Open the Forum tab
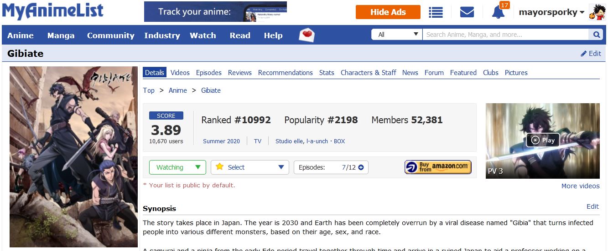This screenshot has width=608, height=251. pyautogui.click(x=434, y=73)
